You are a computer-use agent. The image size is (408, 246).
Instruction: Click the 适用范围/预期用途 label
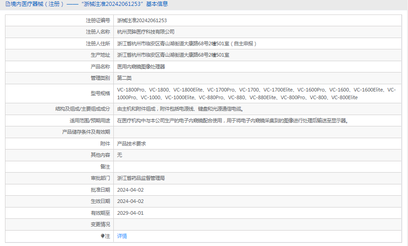pyautogui.click(x=90, y=121)
